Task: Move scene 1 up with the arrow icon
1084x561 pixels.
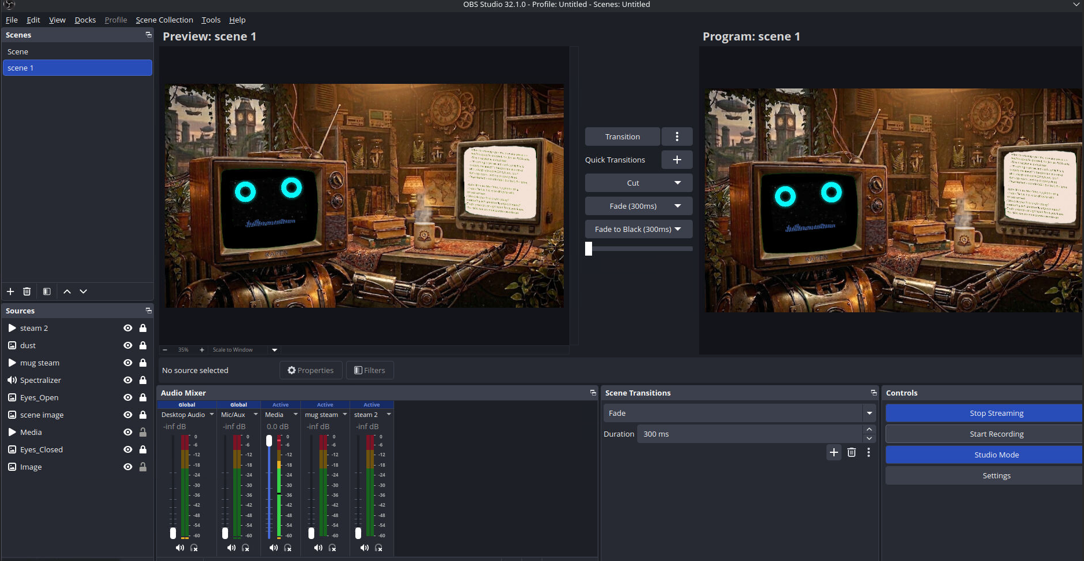Action: click(x=67, y=291)
